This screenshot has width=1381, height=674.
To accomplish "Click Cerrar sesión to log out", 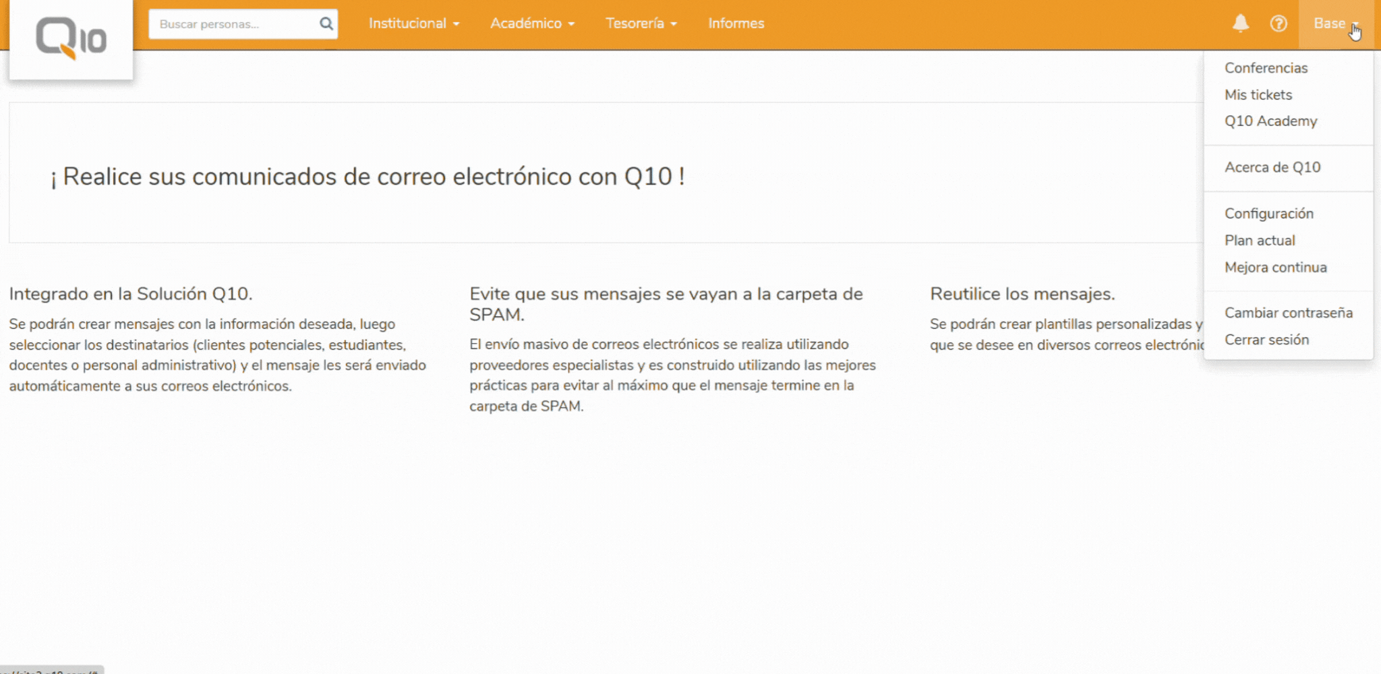I will coord(1266,340).
